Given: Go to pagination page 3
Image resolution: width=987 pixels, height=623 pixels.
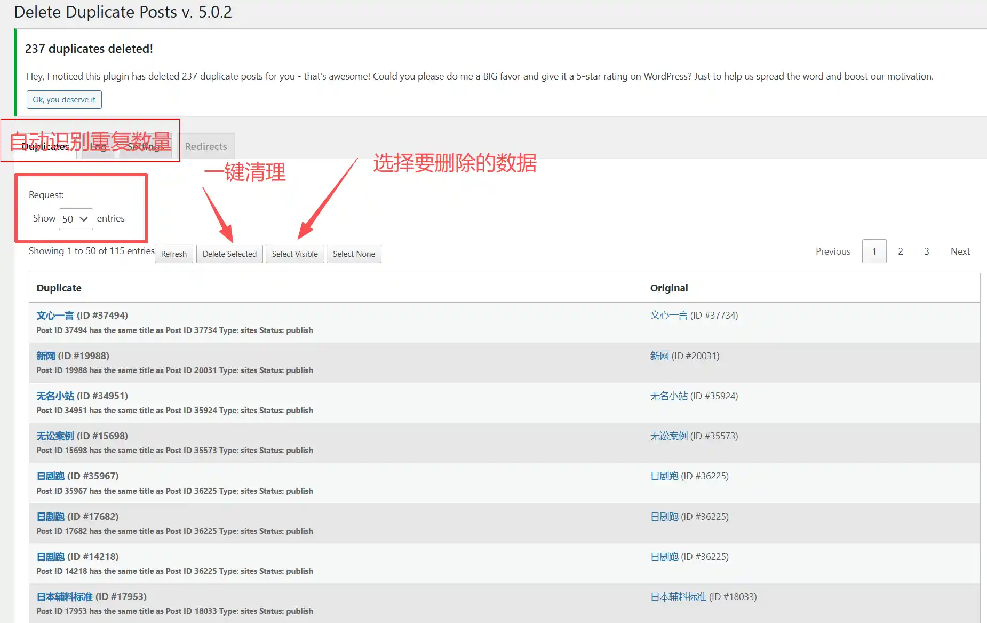Looking at the screenshot, I should coord(927,251).
